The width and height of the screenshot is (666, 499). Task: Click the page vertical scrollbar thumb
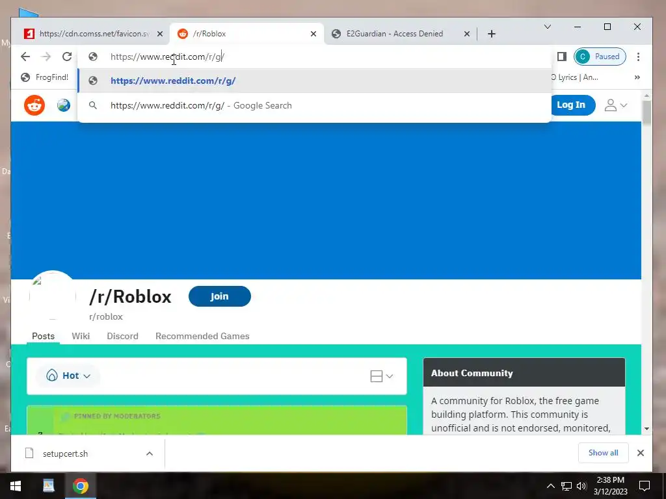click(646, 112)
